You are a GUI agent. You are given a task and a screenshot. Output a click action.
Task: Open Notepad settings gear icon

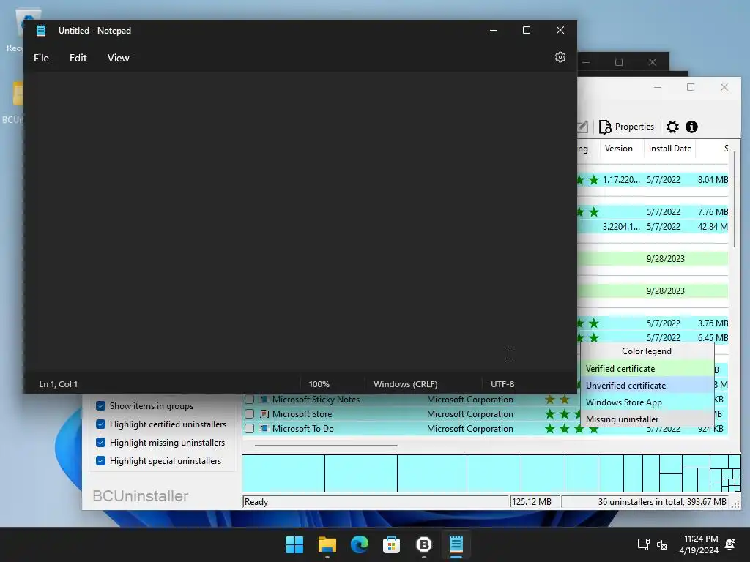(x=560, y=57)
